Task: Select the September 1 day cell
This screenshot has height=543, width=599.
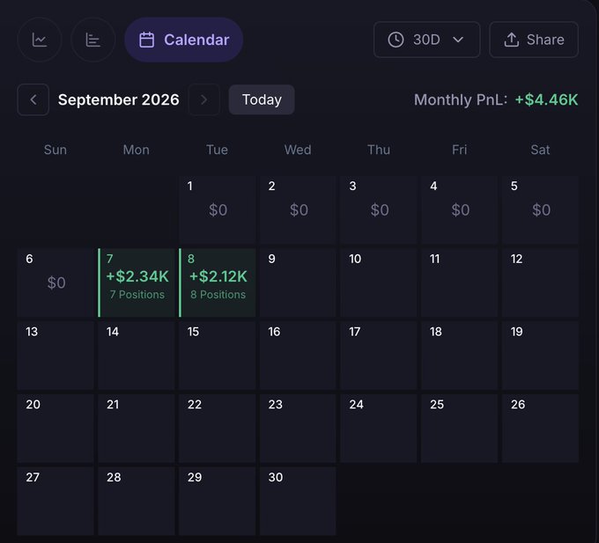Action: pos(218,209)
